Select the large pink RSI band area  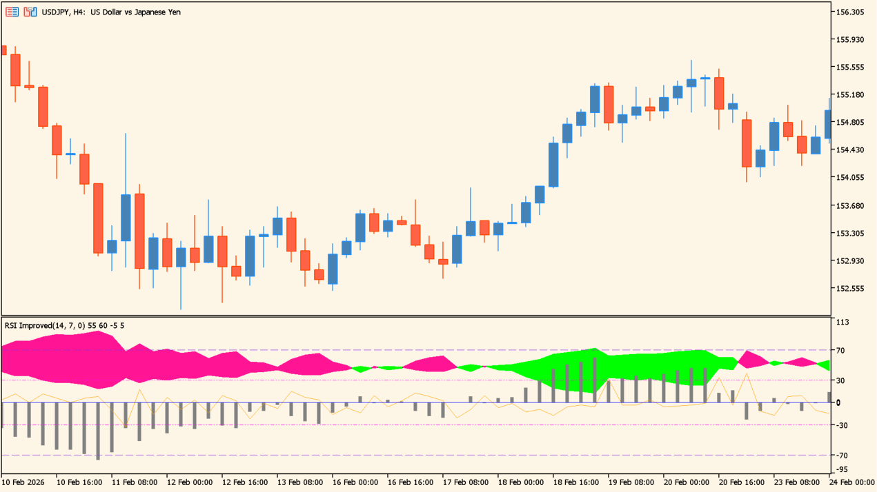pyautogui.click(x=104, y=358)
